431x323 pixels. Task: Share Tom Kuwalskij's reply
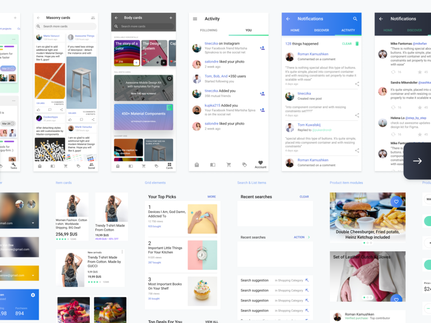tap(357, 150)
